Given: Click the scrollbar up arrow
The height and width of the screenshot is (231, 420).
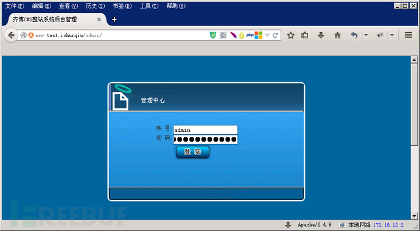Looking at the screenshot, I should click(414, 60).
